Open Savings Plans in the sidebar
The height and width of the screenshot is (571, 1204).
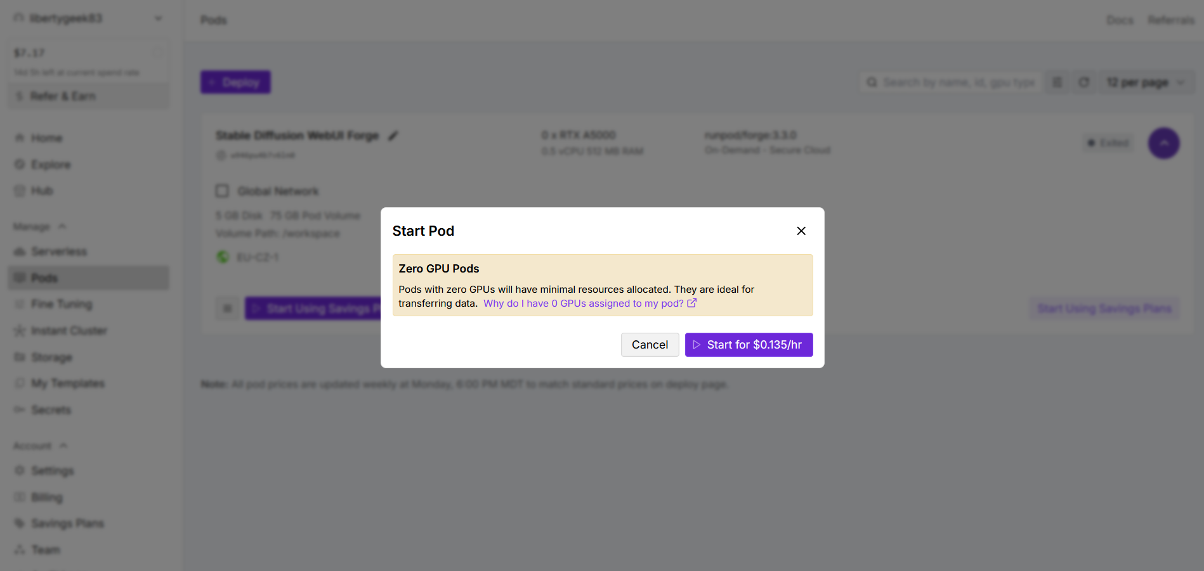[x=67, y=523]
